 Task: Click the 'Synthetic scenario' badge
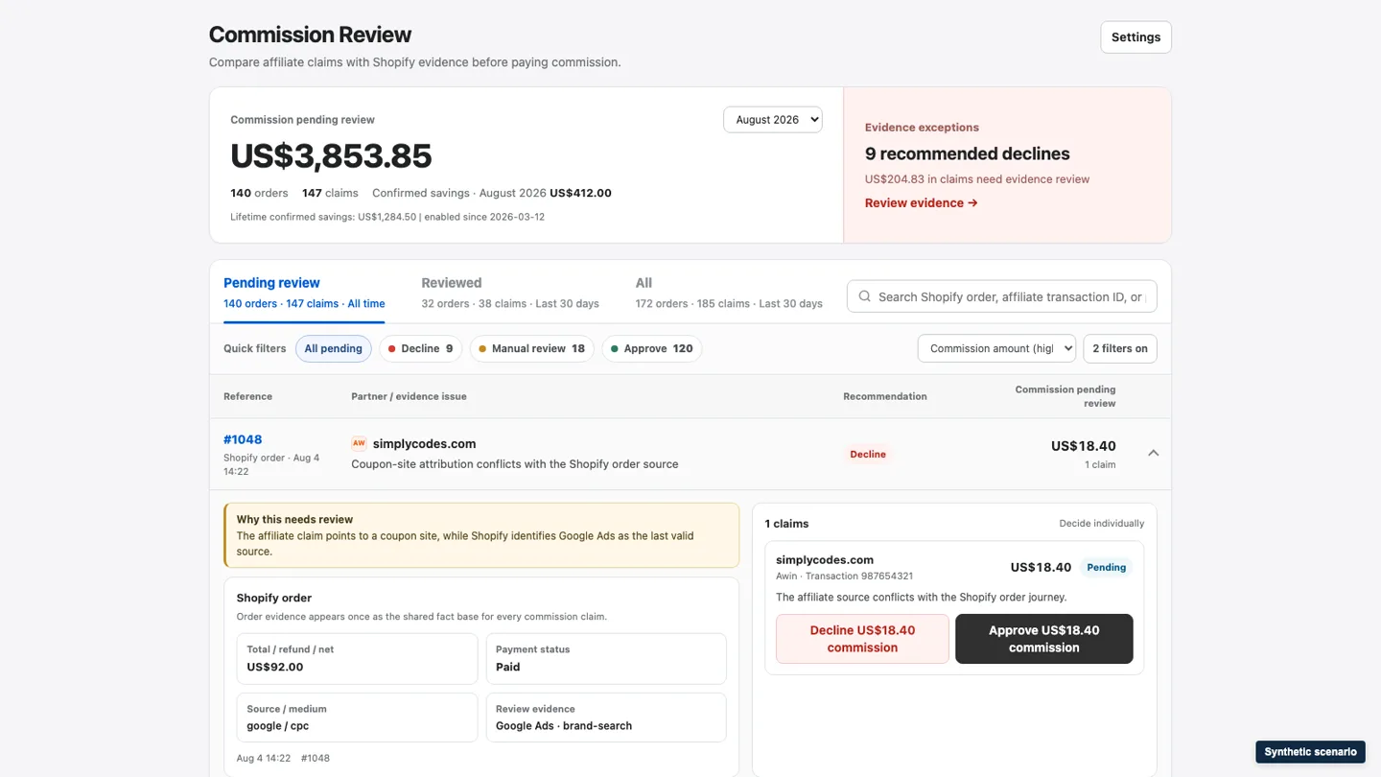pos(1310,751)
